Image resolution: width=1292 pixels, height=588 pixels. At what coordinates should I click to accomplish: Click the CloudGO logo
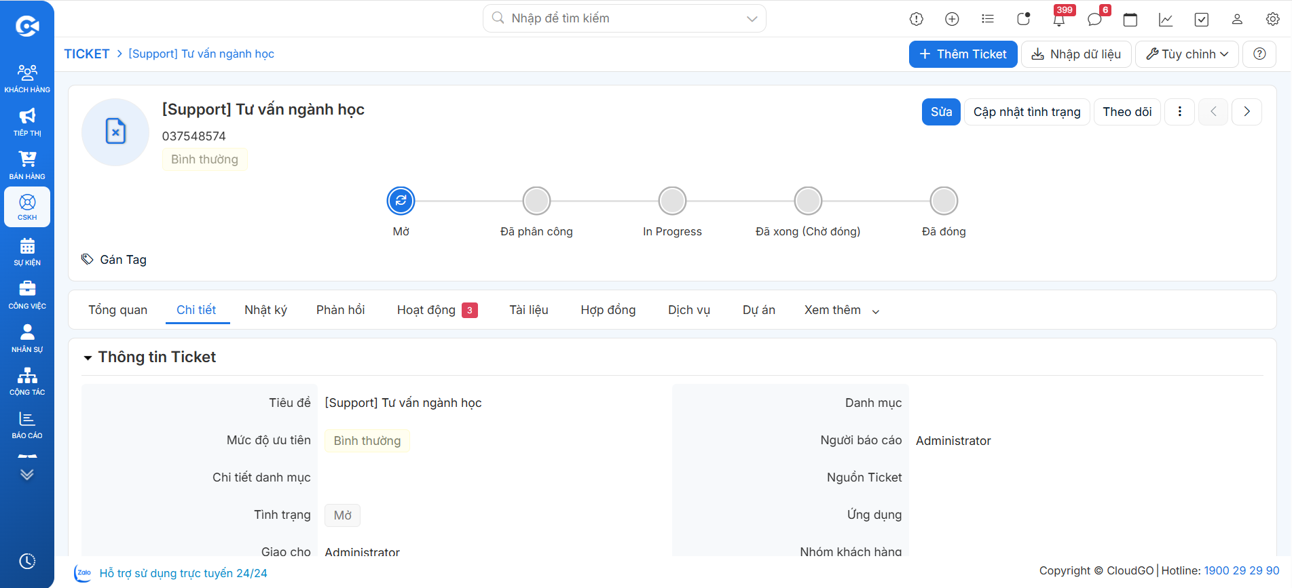(x=27, y=26)
